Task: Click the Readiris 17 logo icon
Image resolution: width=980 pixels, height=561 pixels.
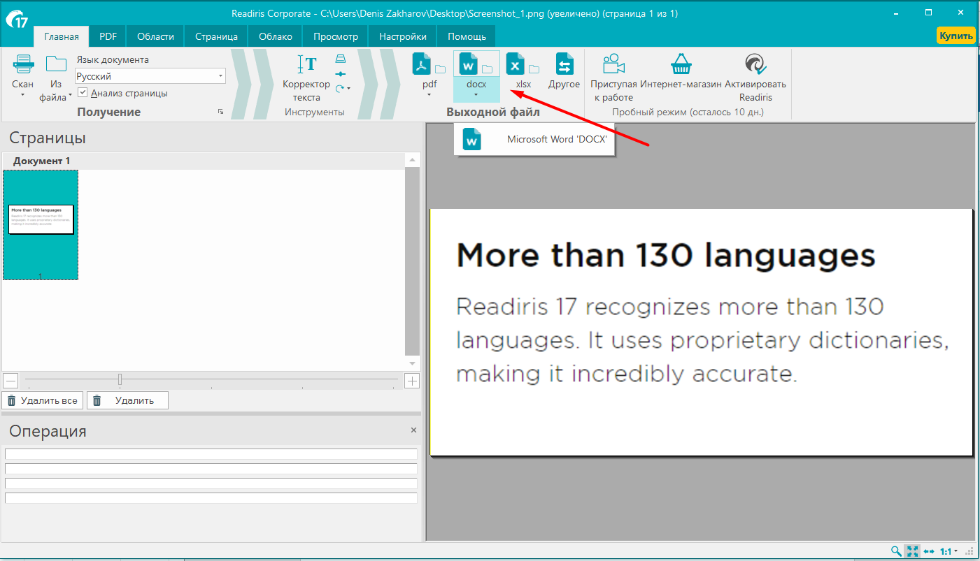Action: coord(17,19)
